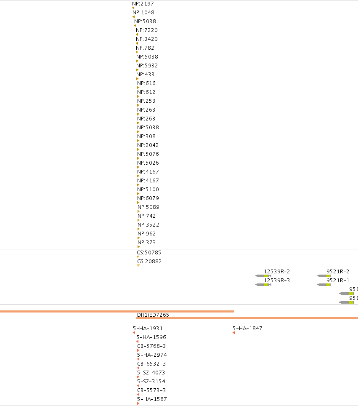The width and height of the screenshot is (358, 406).
Task: Click the NP:962 label
Action: (x=147, y=233)
